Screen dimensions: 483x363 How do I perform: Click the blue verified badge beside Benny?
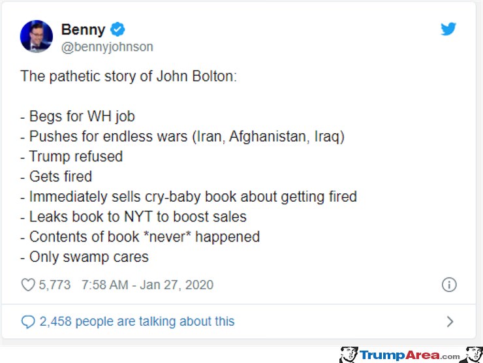click(117, 29)
